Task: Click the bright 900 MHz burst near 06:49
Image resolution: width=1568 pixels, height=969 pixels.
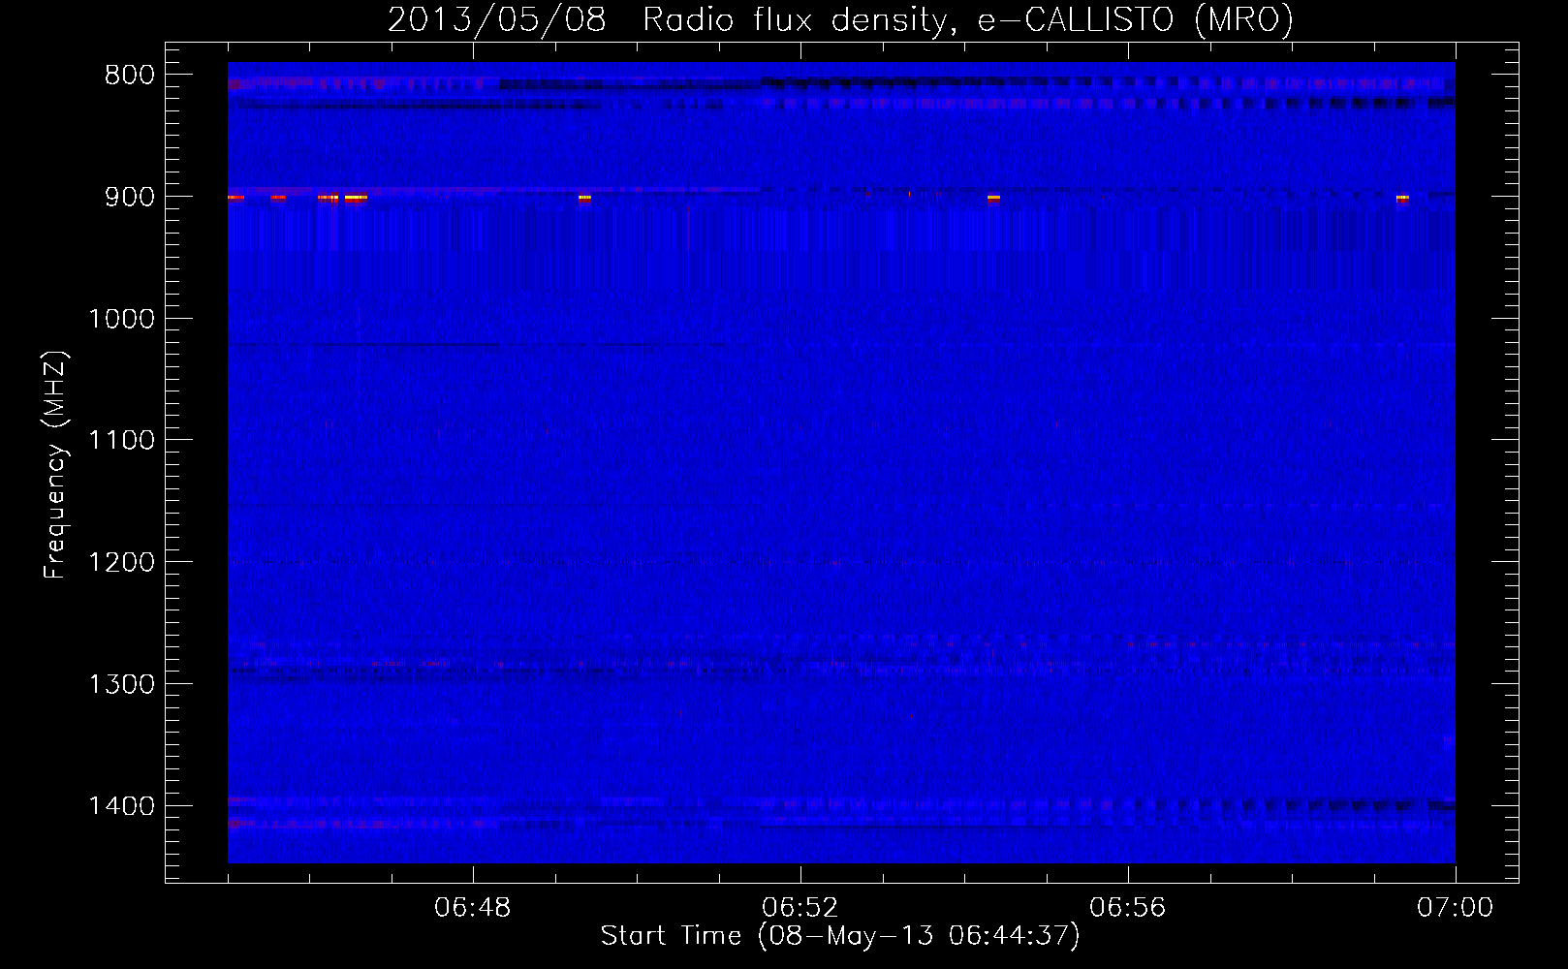Action: tap(584, 198)
